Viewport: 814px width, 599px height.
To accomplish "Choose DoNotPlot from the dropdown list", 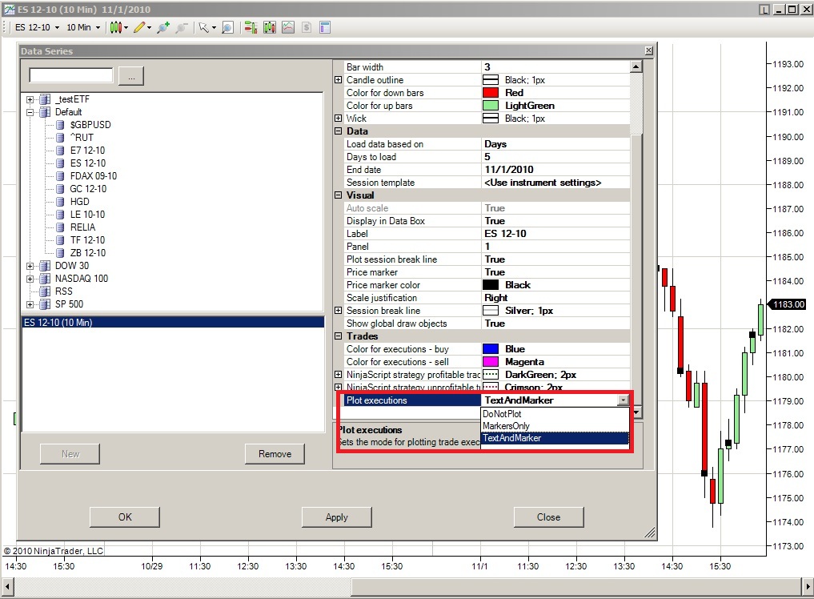I will tap(502, 413).
